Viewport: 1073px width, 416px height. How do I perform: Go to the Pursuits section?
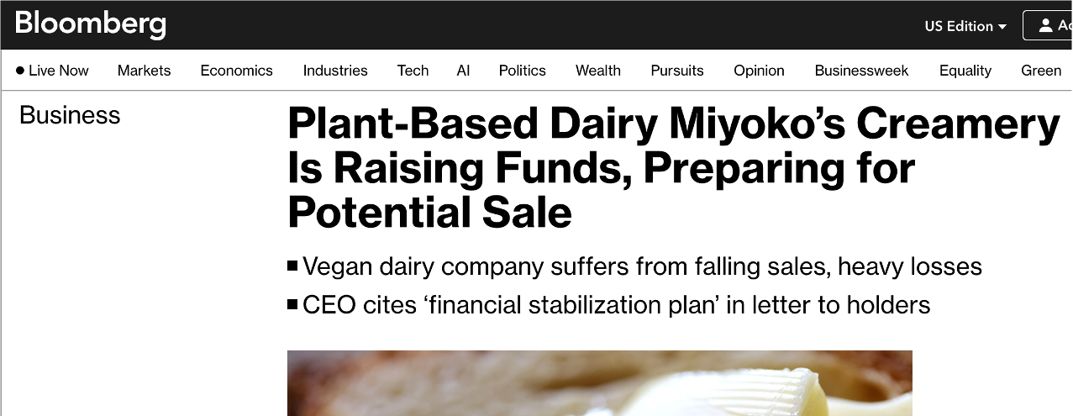click(677, 71)
